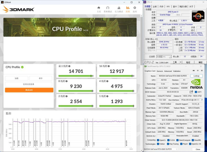Click the info icon beside 2 线程

(67, 96)
